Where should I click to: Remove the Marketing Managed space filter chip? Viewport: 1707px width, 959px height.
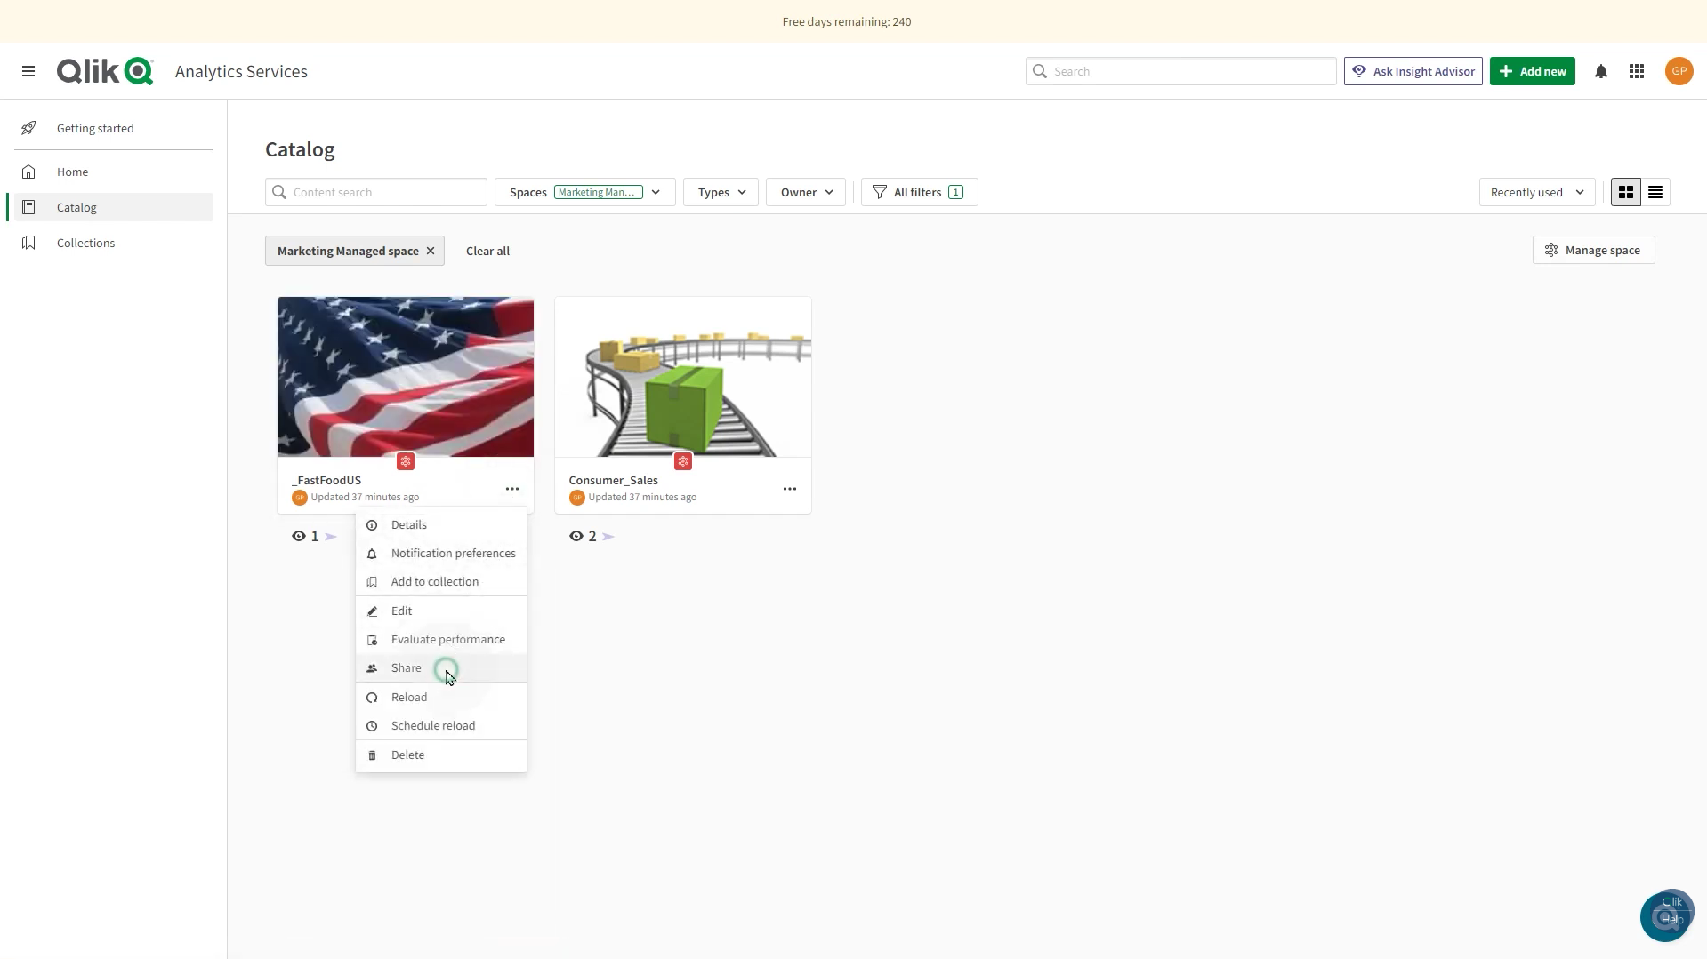coord(431,251)
